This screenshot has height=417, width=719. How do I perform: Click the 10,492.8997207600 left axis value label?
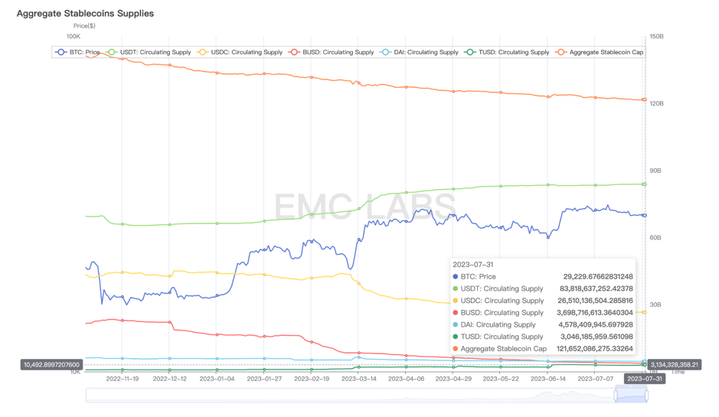click(51, 365)
